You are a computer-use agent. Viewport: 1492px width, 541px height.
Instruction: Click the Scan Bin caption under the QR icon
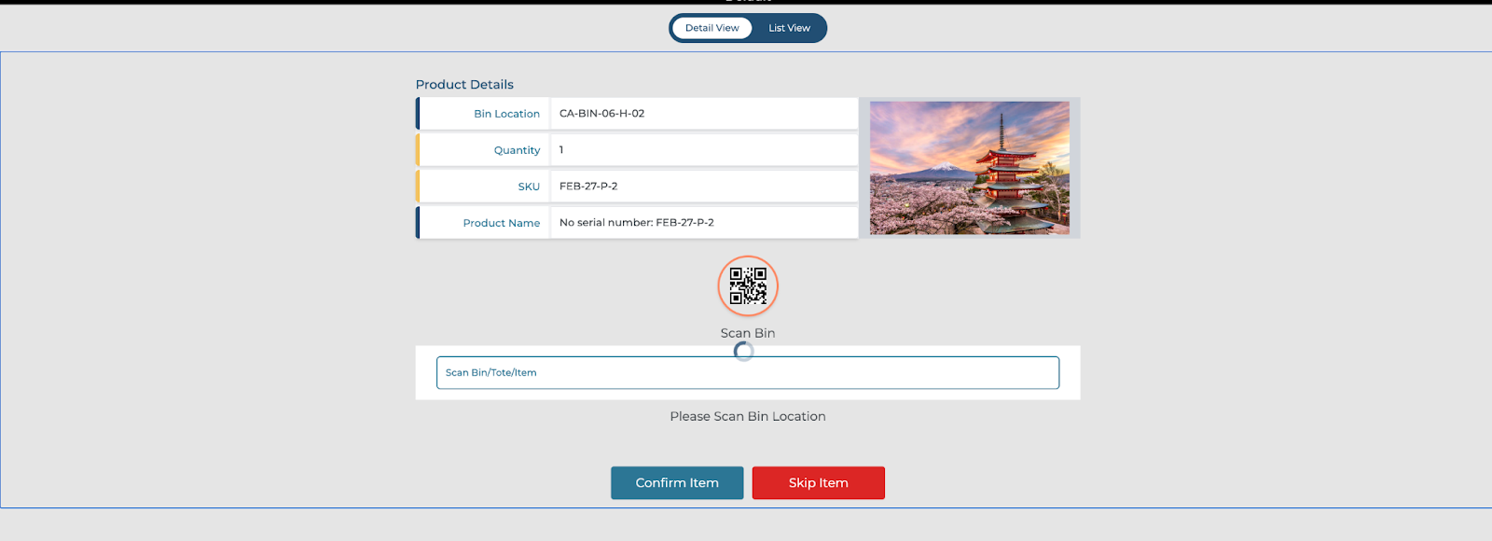pos(747,333)
